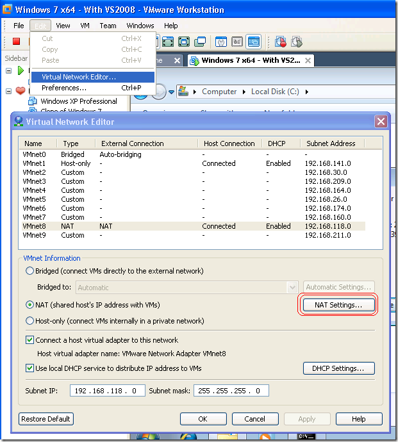This screenshot has width=398, height=442.
Task: Click the round forward arrow button in the guest Explorer
Action: 159,92
